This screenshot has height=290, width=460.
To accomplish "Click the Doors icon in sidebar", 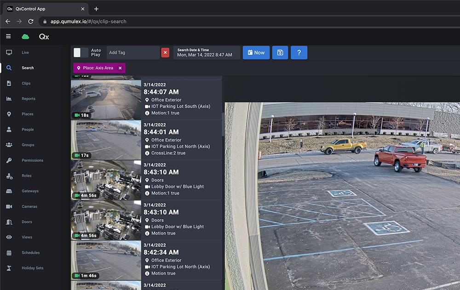I will click(x=9, y=222).
